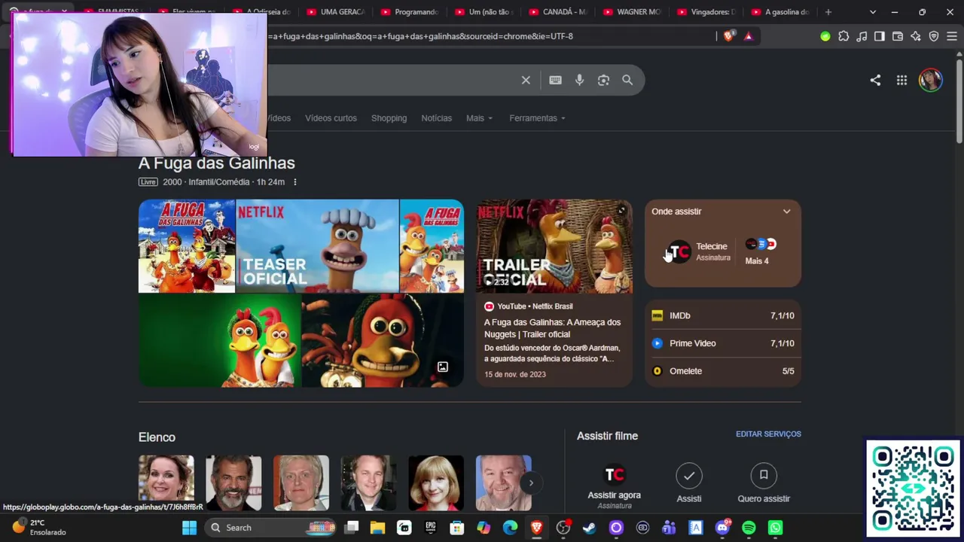Viewport: 964px width, 542px height.
Task: Open the media control music-note icon
Action: (862, 36)
